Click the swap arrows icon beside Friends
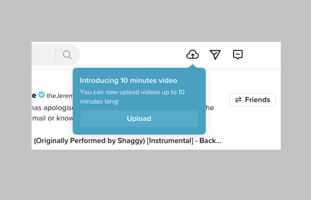 click(x=238, y=100)
